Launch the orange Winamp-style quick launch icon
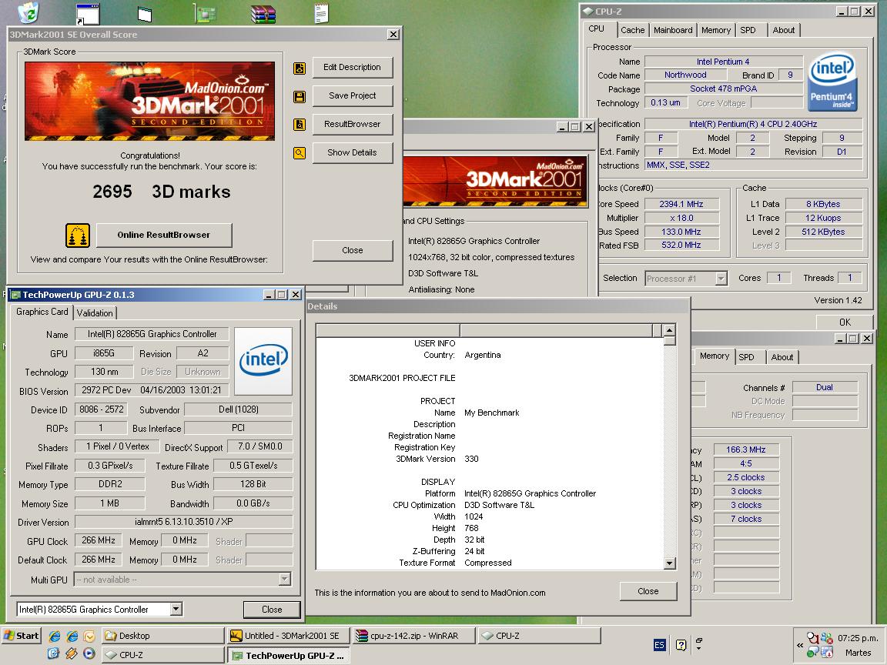This screenshot has height=665, width=887. coord(72,653)
